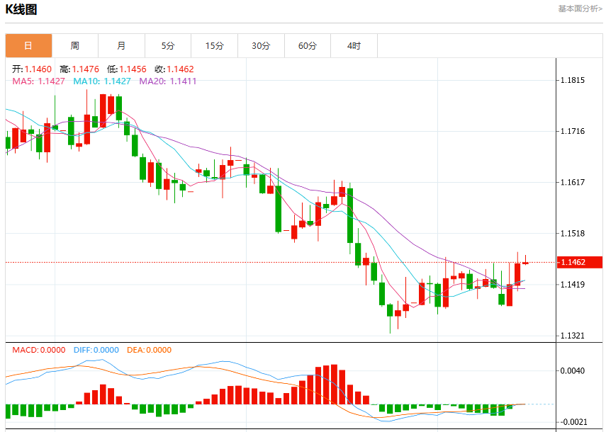Click the MA10 indicator label
Image resolution: width=606 pixels, height=432 pixels.
pos(102,81)
